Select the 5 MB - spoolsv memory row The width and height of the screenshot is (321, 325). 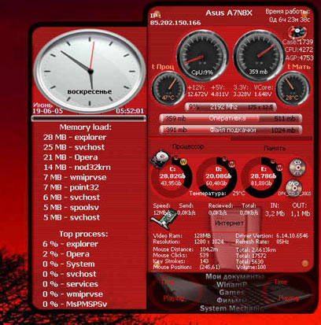(71, 207)
